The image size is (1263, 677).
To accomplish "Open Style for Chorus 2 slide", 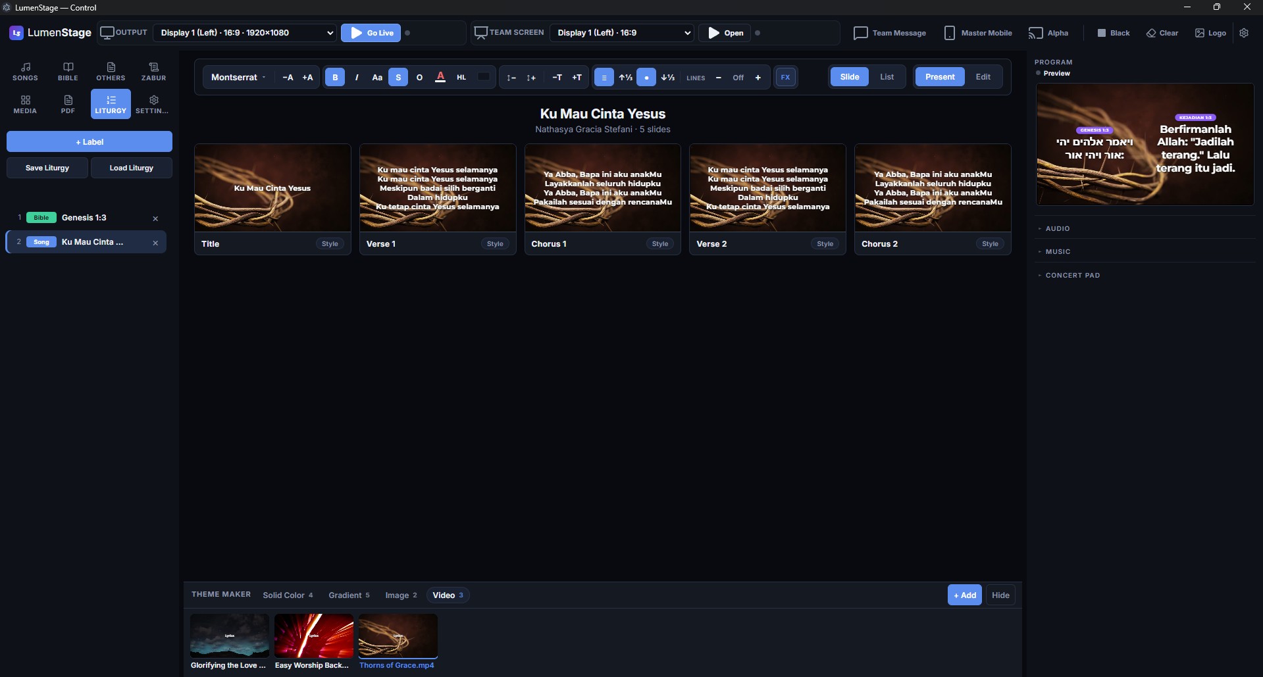I will click(990, 243).
